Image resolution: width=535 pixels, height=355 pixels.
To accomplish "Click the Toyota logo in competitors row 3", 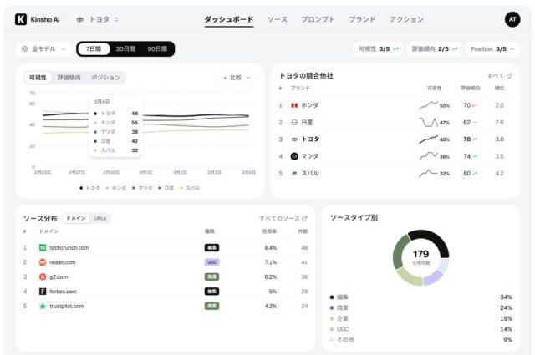I will 294,139.
